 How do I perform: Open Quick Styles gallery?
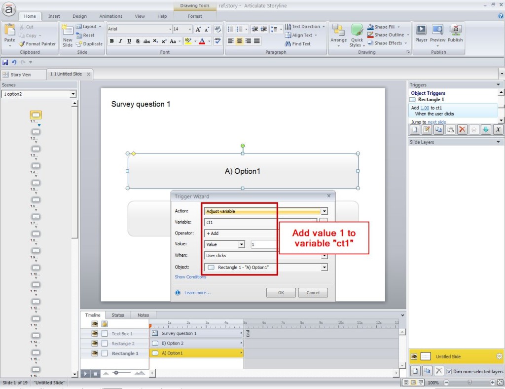point(357,36)
